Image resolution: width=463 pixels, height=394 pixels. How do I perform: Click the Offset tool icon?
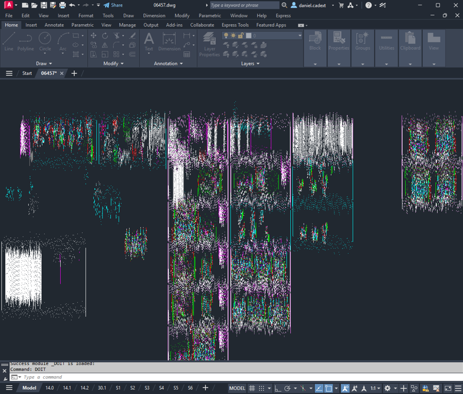coord(133,54)
